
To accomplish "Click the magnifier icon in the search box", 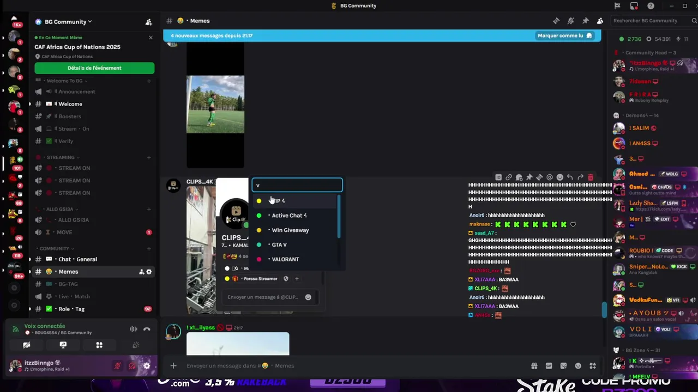I will [694, 21].
